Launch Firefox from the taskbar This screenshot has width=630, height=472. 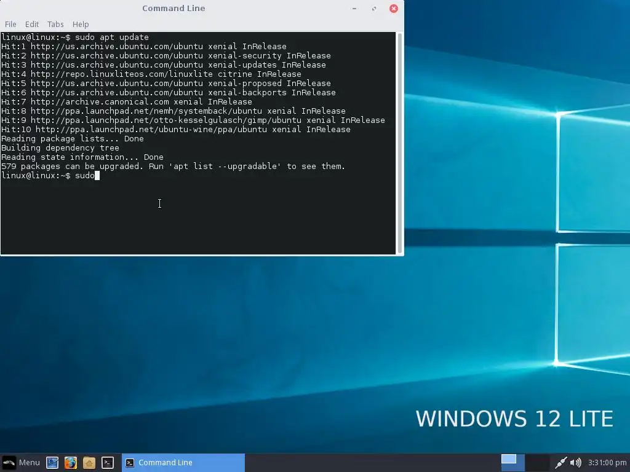(x=71, y=462)
